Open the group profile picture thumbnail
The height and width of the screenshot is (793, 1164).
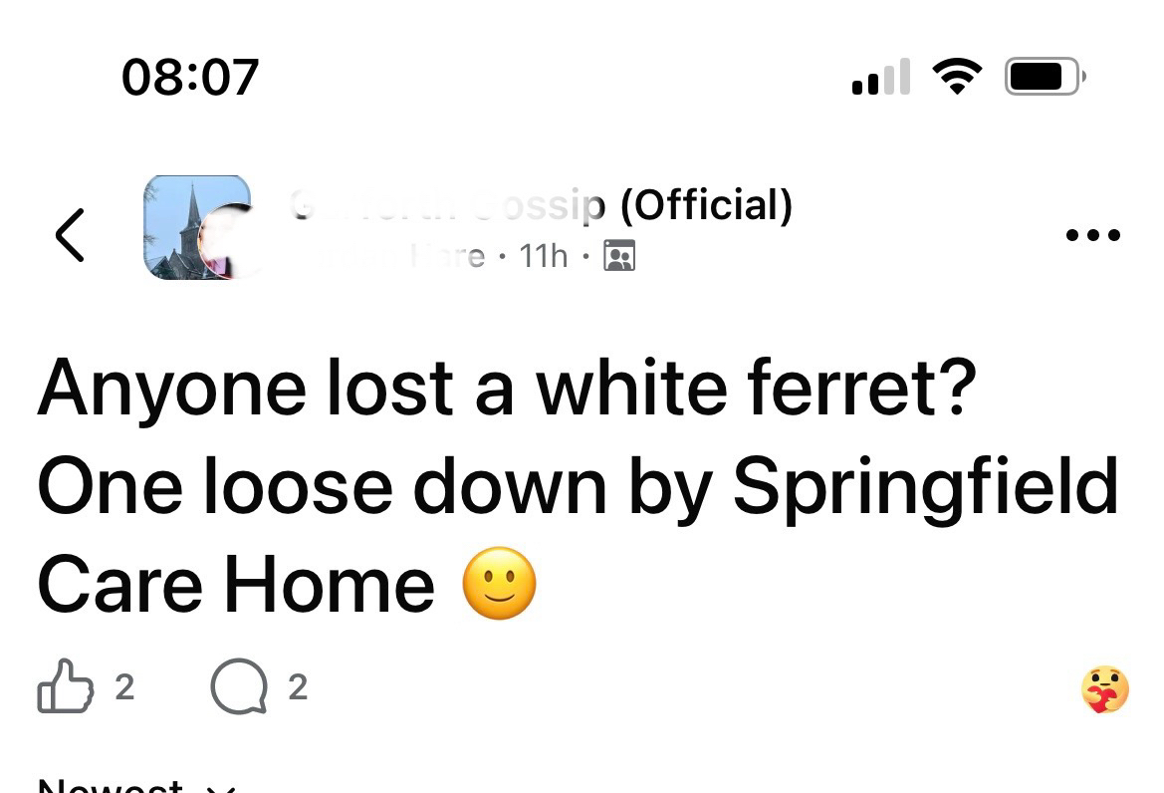point(197,227)
